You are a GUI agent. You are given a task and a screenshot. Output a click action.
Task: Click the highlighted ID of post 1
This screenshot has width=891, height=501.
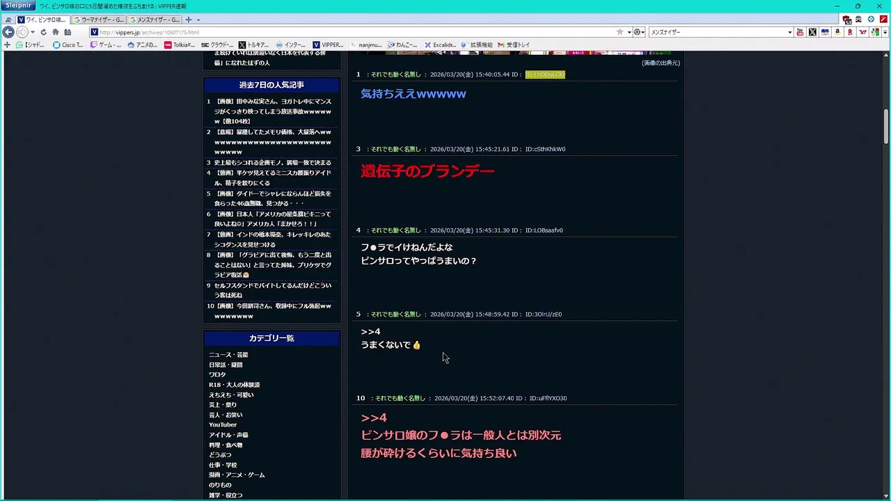545,74
